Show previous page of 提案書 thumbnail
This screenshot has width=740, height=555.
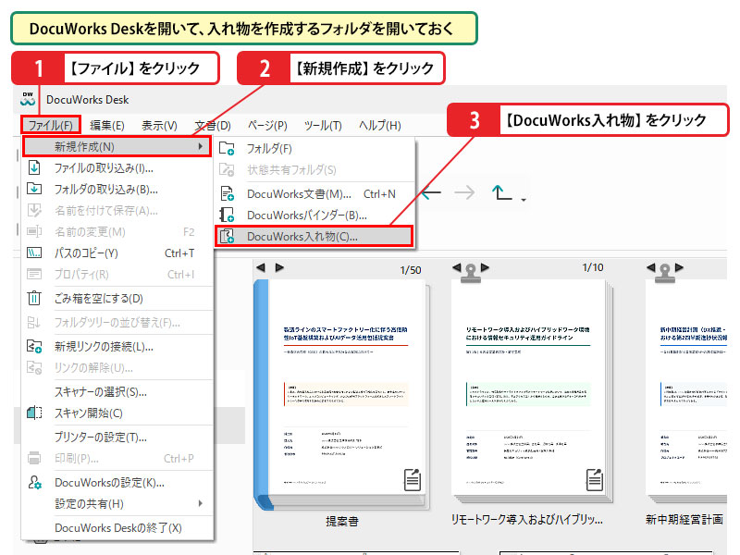[261, 267]
